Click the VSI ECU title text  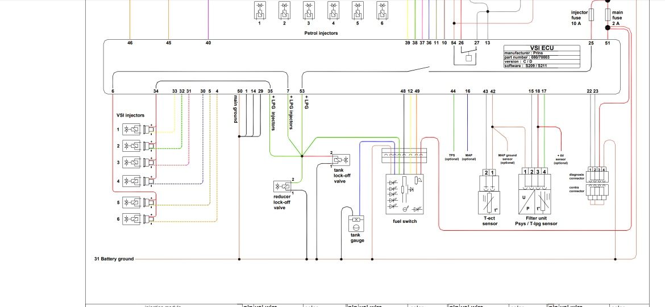pos(542,48)
